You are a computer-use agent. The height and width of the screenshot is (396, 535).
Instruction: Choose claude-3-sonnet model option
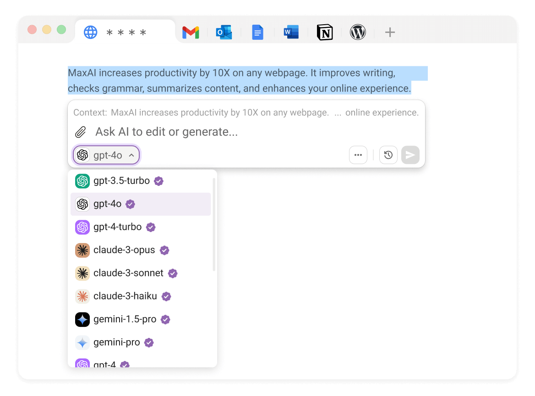pyautogui.click(x=128, y=273)
